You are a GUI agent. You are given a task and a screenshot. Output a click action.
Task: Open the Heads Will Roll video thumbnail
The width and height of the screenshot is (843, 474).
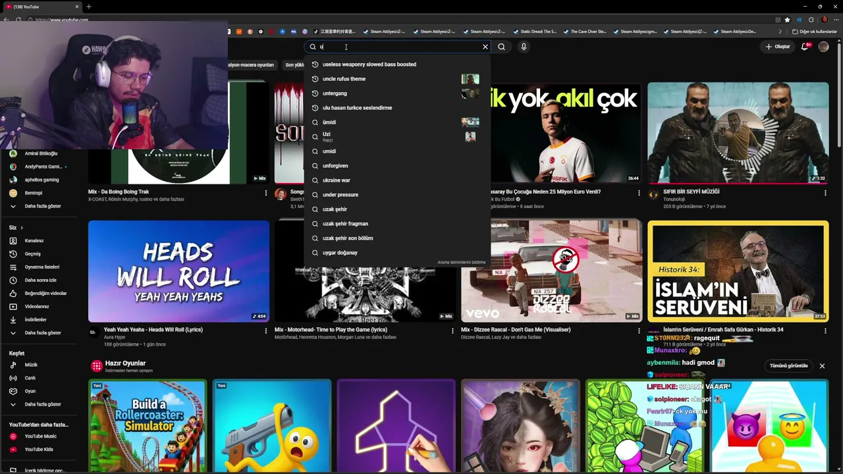point(178,271)
